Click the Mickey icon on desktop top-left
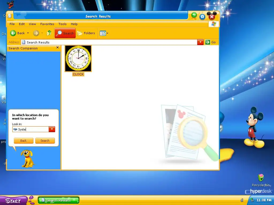The height and width of the screenshot is (205, 274). 10,4
